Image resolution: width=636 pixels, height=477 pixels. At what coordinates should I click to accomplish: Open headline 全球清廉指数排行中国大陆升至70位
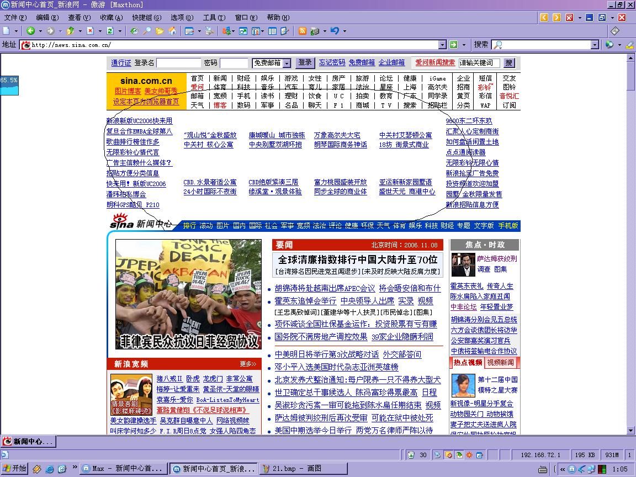pyautogui.click(x=357, y=259)
